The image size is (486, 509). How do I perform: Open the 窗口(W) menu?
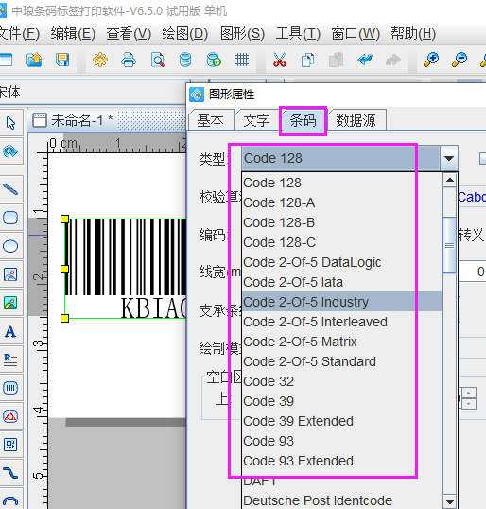pyautogui.click(x=356, y=33)
